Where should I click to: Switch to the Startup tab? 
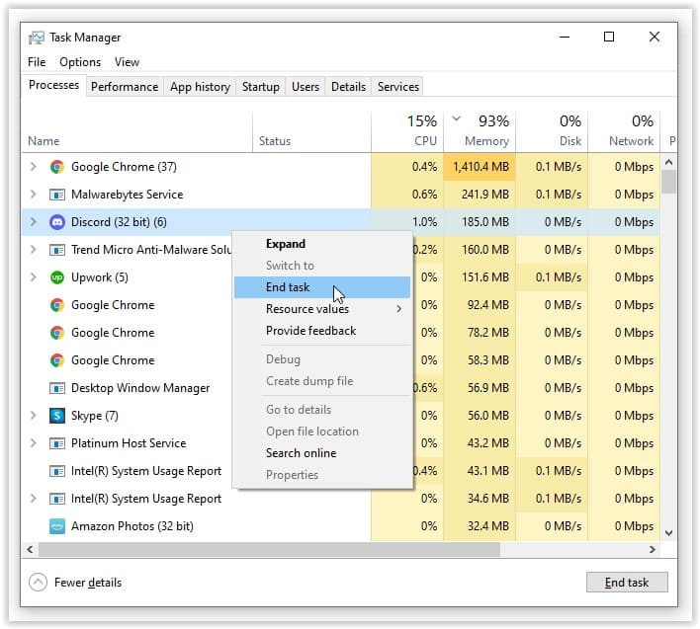pyautogui.click(x=261, y=87)
